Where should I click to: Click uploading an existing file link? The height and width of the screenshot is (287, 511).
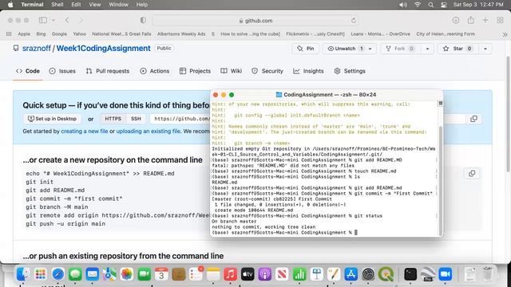(x=148, y=131)
